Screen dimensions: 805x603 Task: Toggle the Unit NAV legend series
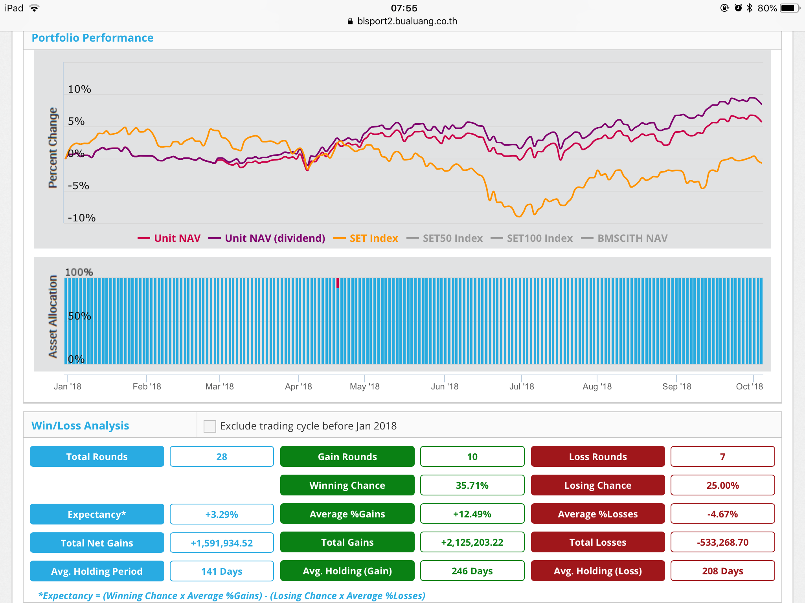[169, 238]
